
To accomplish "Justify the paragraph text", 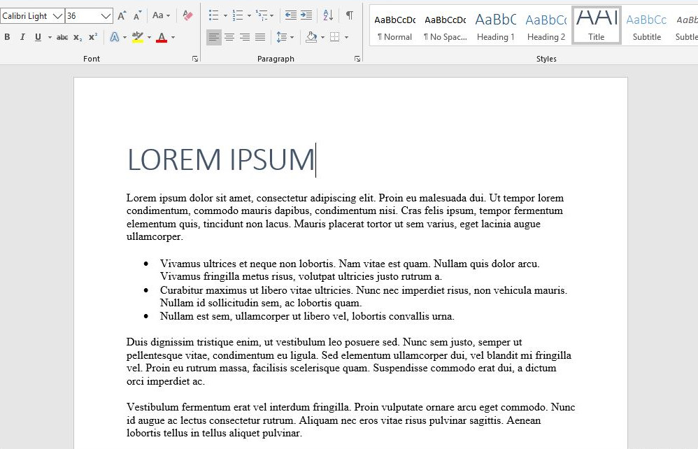I will (260, 37).
